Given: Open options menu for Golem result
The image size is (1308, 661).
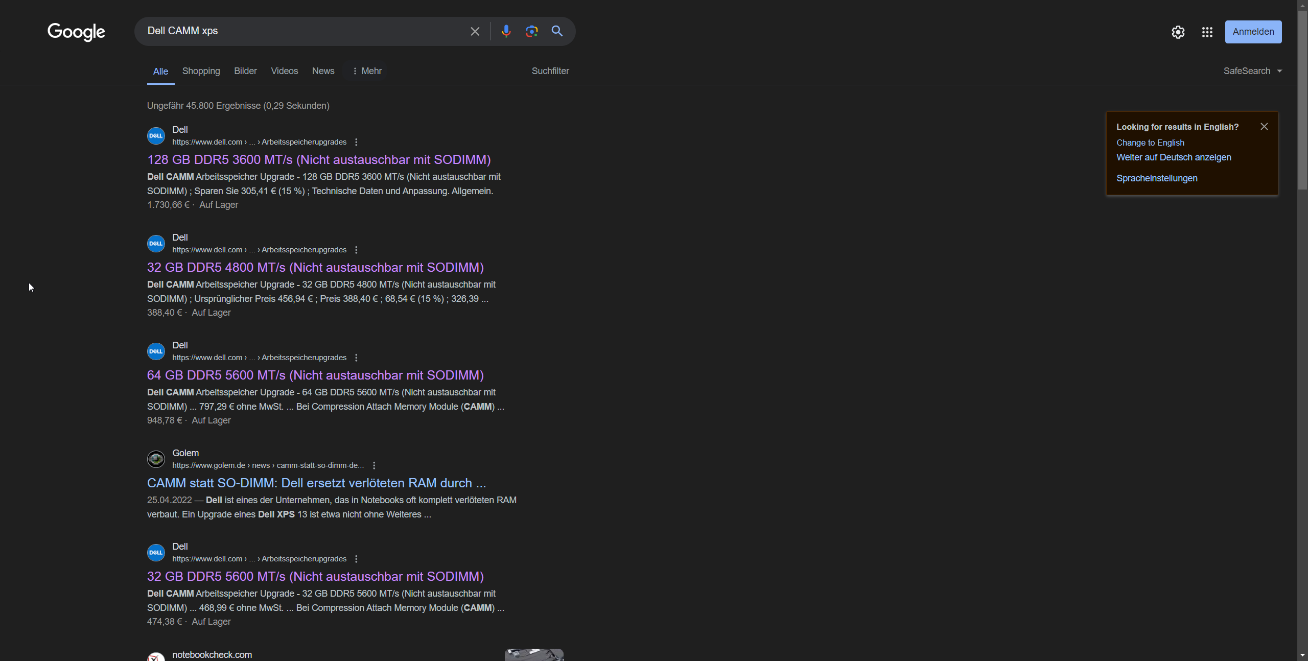Looking at the screenshot, I should pyautogui.click(x=374, y=465).
